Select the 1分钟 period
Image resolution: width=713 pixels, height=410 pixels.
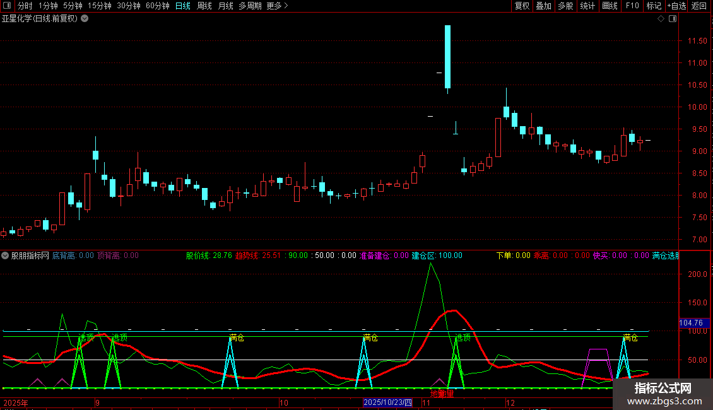pos(48,6)
